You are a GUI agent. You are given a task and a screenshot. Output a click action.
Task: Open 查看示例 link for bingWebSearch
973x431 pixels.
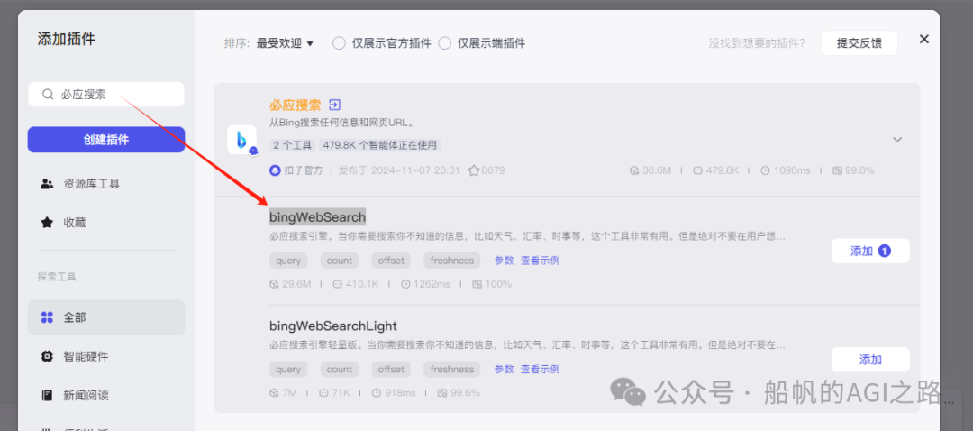tap(540, 261)
